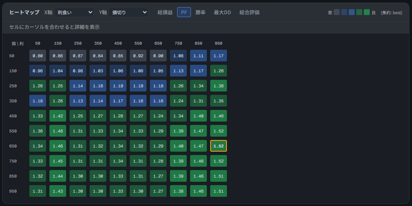Select the 1.28 cell in row 750
This screenshot has height=206, width=412.
click(x=158, y=161)
